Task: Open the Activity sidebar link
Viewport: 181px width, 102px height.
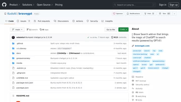Action: click(x=137, y=88)
